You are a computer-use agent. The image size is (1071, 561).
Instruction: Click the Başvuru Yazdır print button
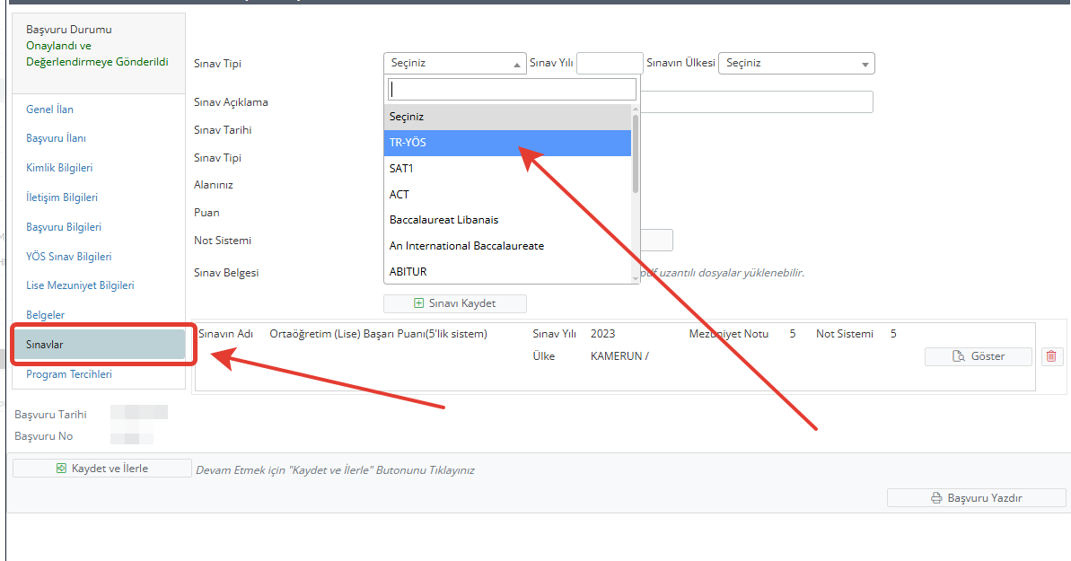[976, 498]
